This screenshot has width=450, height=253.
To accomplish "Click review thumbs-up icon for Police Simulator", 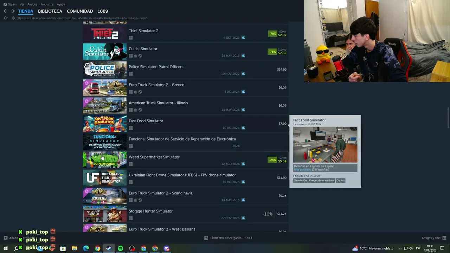I will 243,74.
